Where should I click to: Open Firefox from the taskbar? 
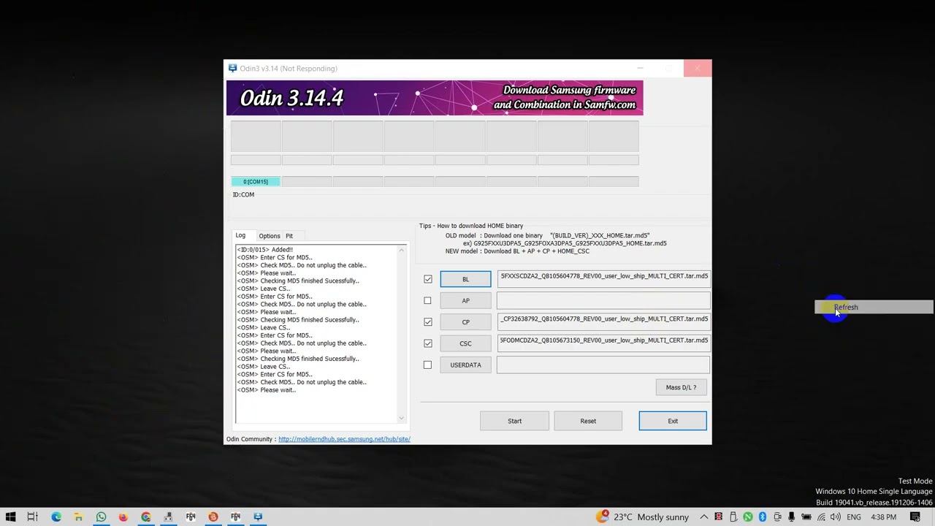point(123,517)
